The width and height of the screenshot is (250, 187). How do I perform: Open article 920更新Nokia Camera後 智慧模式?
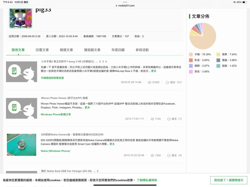72,134
